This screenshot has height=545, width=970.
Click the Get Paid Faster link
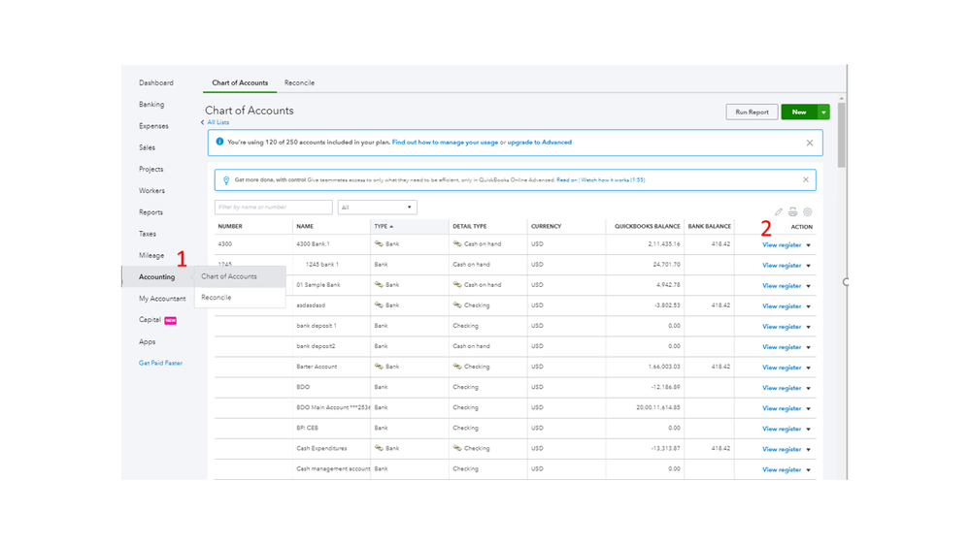pos(160,364)
